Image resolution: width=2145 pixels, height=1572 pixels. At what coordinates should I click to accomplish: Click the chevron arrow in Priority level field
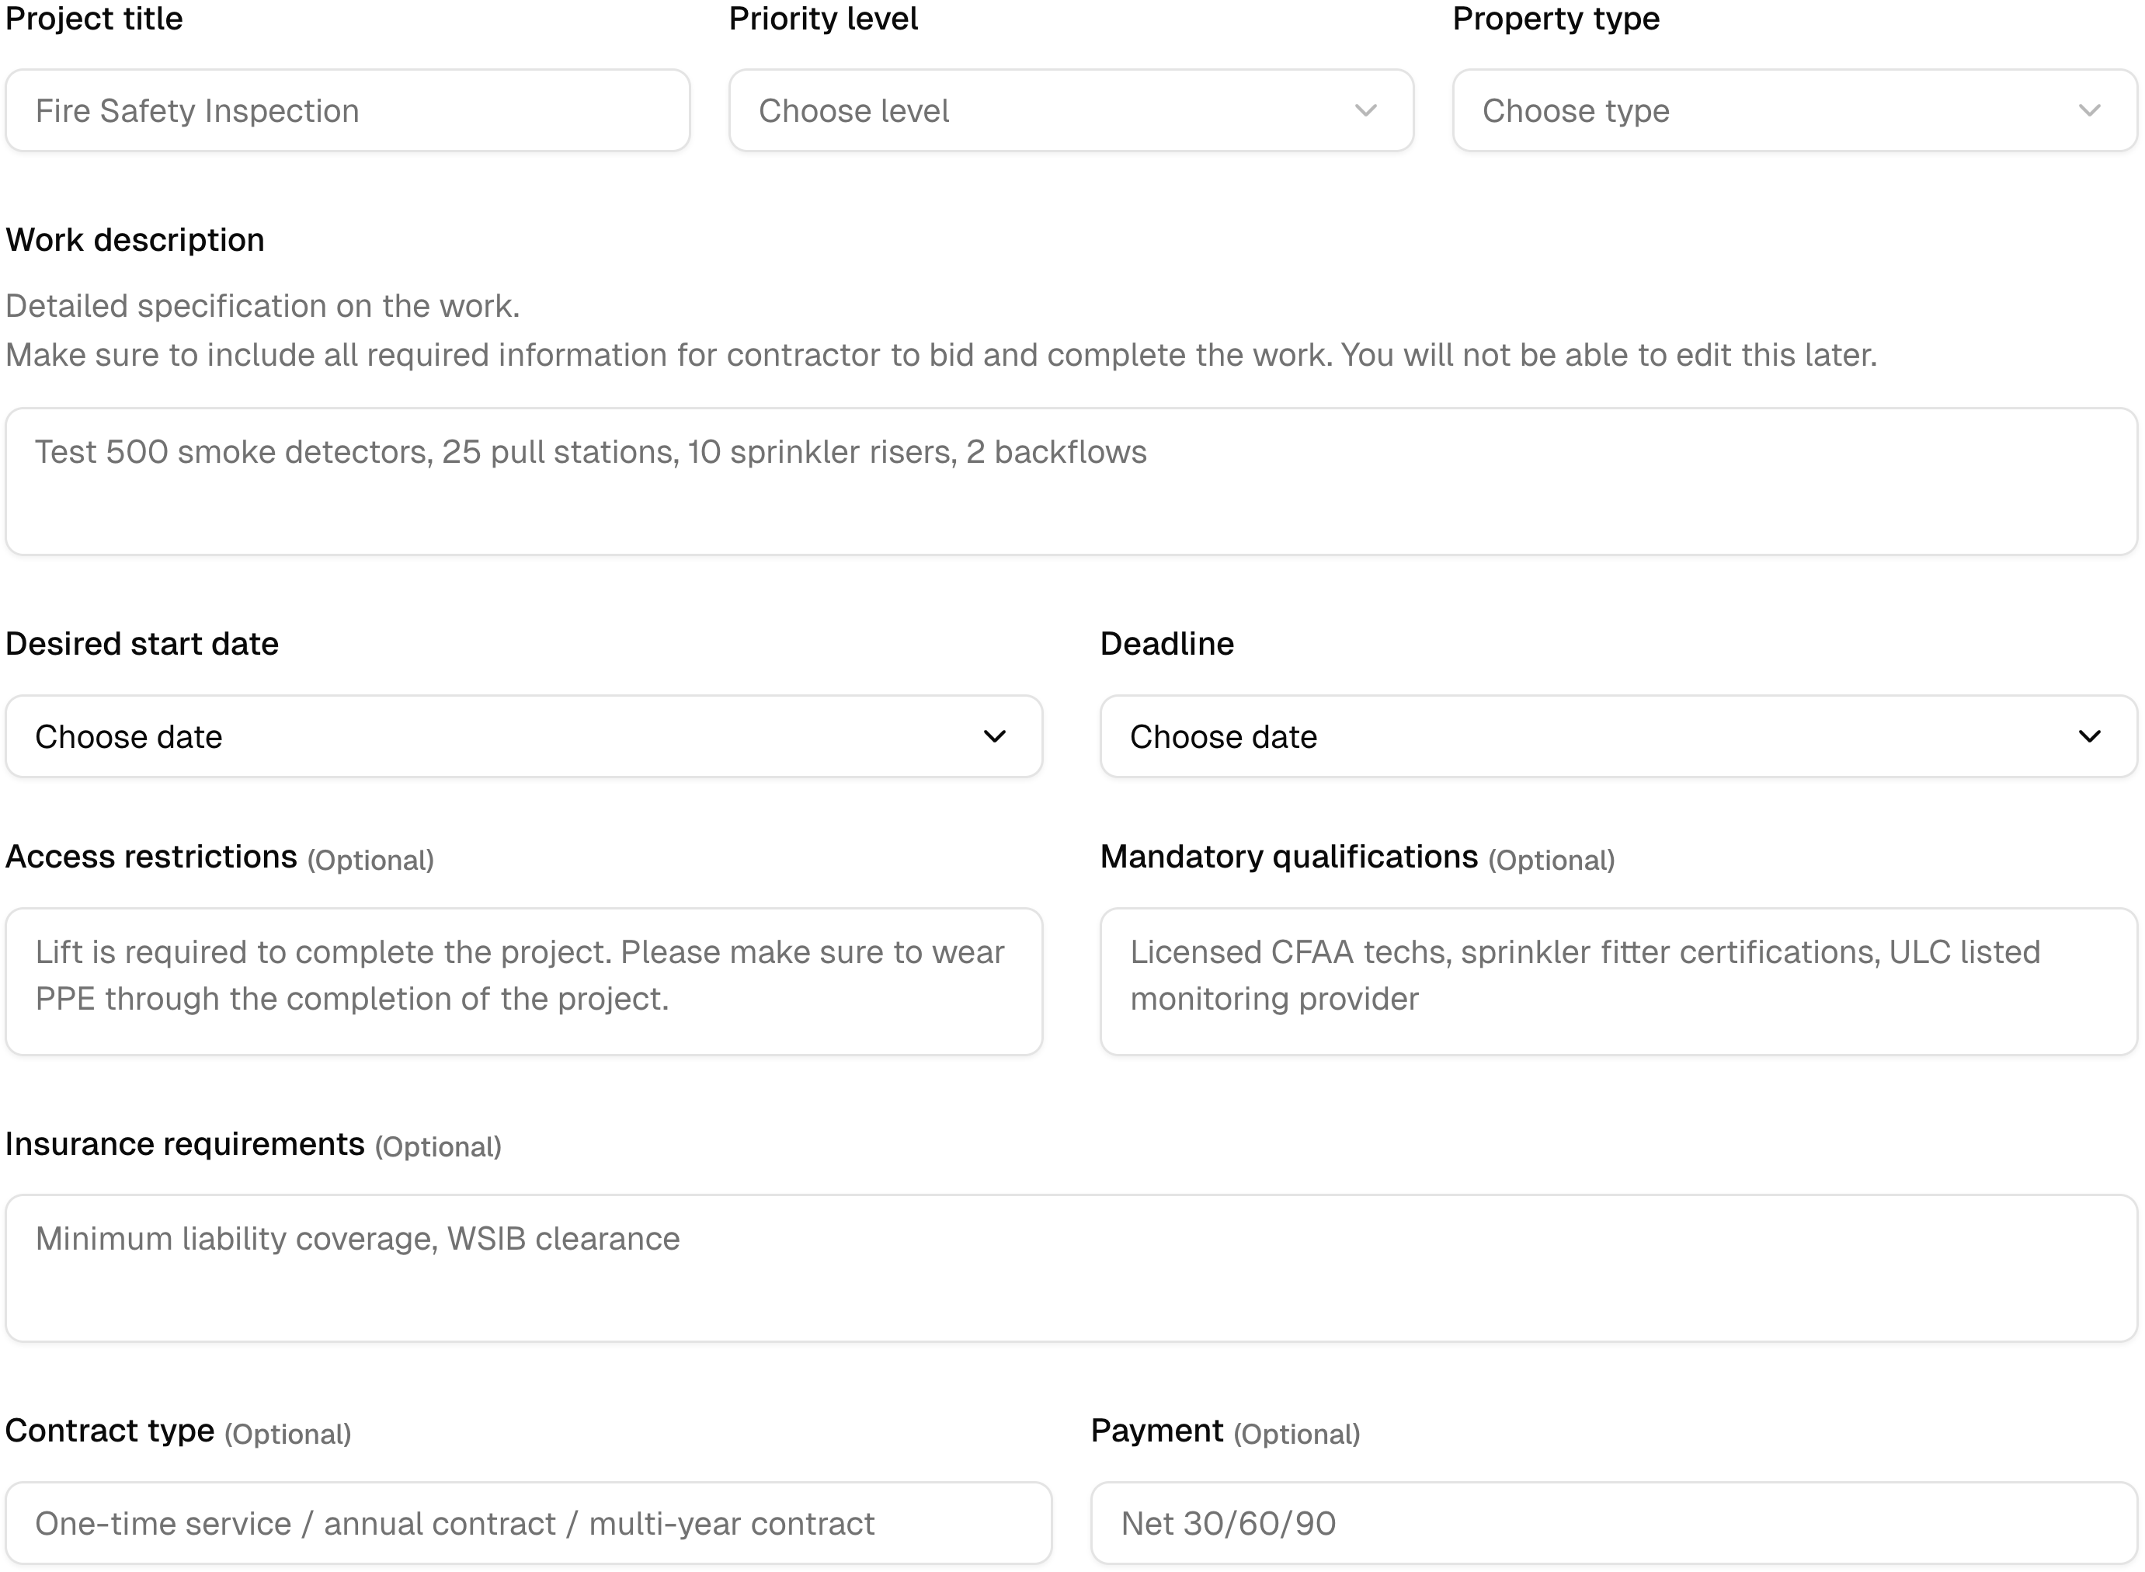coord(1365,111)
